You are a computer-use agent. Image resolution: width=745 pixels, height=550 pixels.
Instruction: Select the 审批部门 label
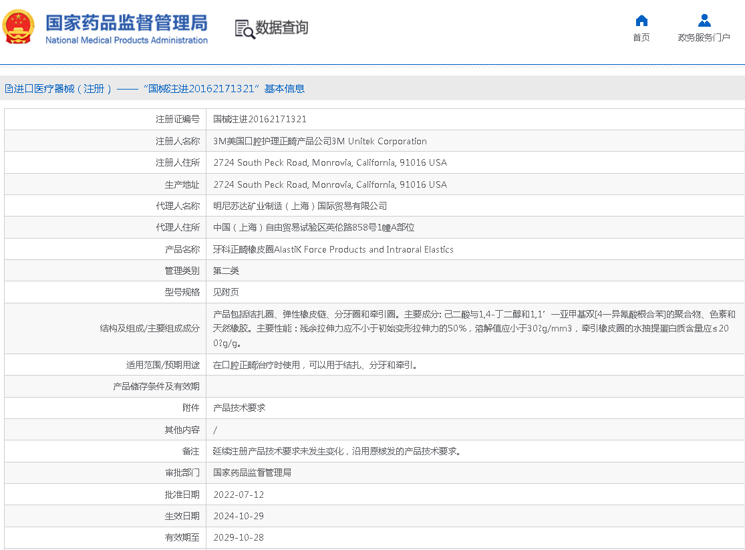point(182,472)
